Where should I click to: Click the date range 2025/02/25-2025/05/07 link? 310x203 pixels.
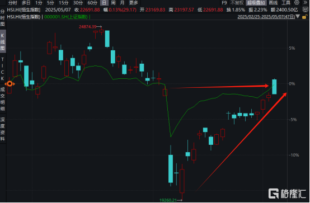click(x=266, y=17)
